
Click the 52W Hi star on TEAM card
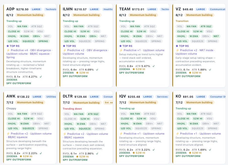point(134,69)
